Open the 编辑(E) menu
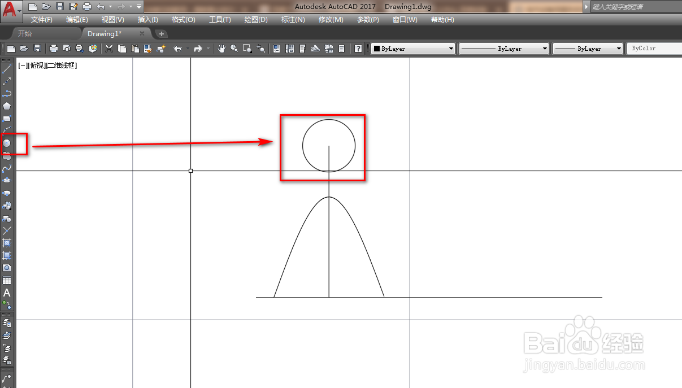Screen dimensions: 682x388 coord(77,20)
